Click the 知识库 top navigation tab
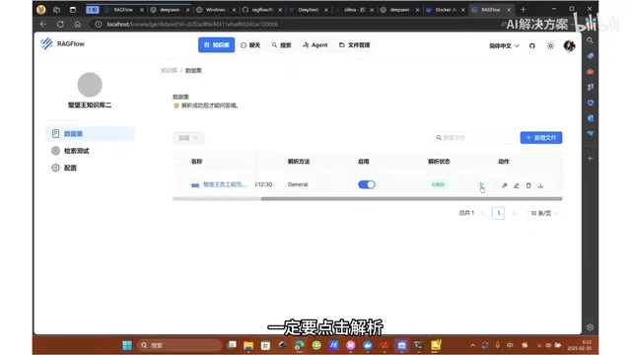Viewport: 631px width, 355px height. click(216, 45)
